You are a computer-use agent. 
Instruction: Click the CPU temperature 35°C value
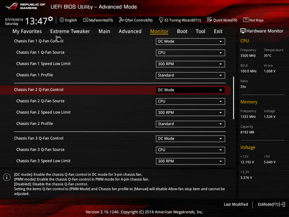coord(267,56)
